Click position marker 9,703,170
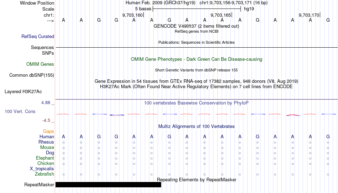The height and width of the screenshot is (193, 338). (309, 15)
